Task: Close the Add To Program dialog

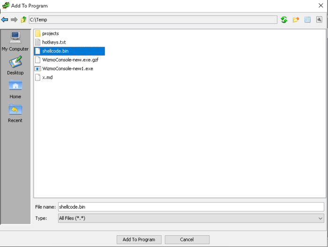Action: point(321,6)
